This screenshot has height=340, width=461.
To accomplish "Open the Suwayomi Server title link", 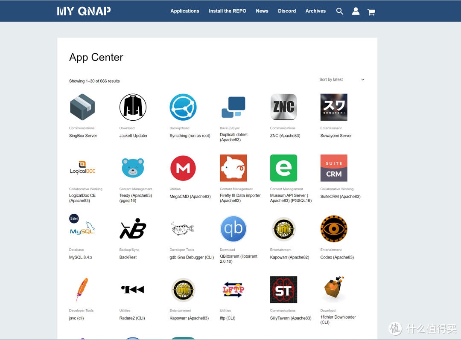I will coord(336,136).
